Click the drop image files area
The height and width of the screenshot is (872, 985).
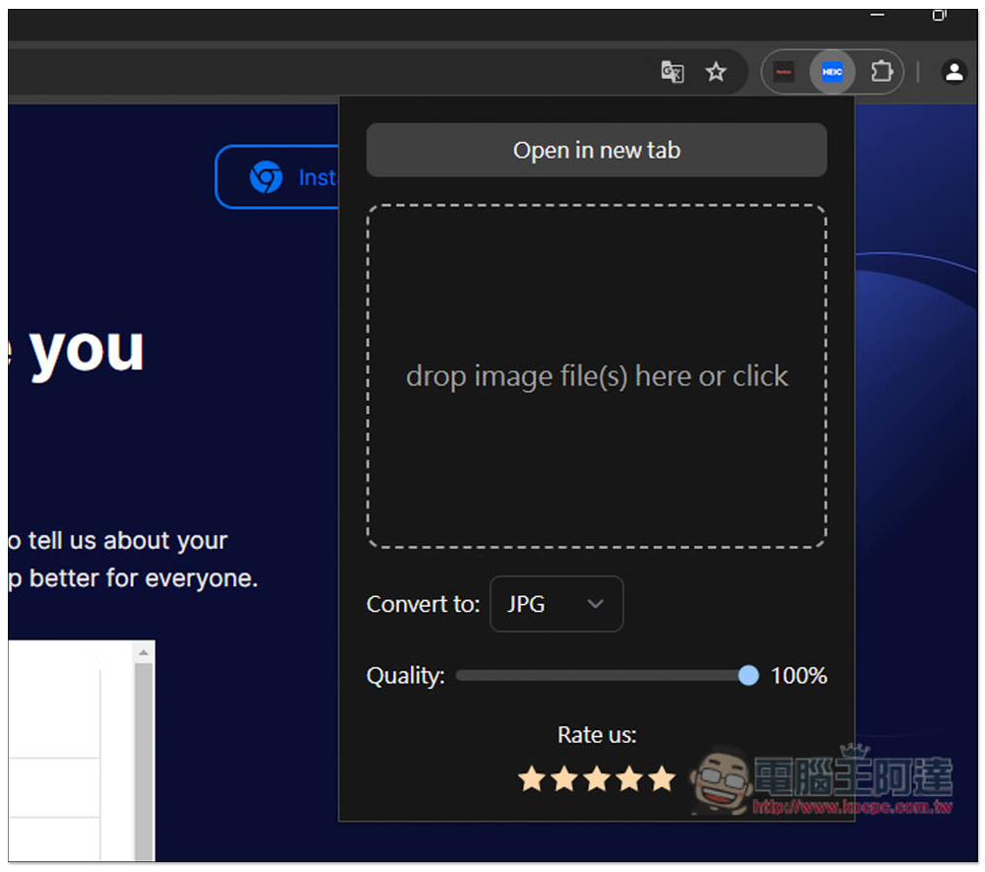pos(596,375)
